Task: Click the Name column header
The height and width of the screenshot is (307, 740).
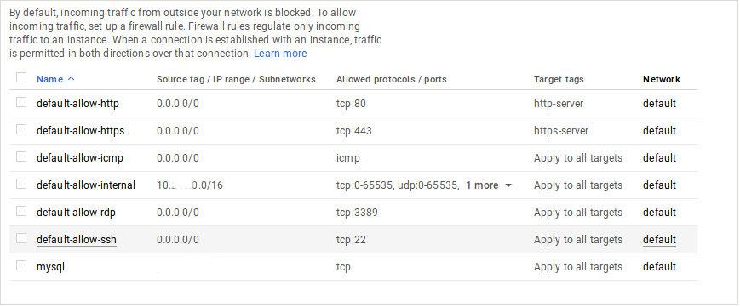Action: tap(49, 79)
